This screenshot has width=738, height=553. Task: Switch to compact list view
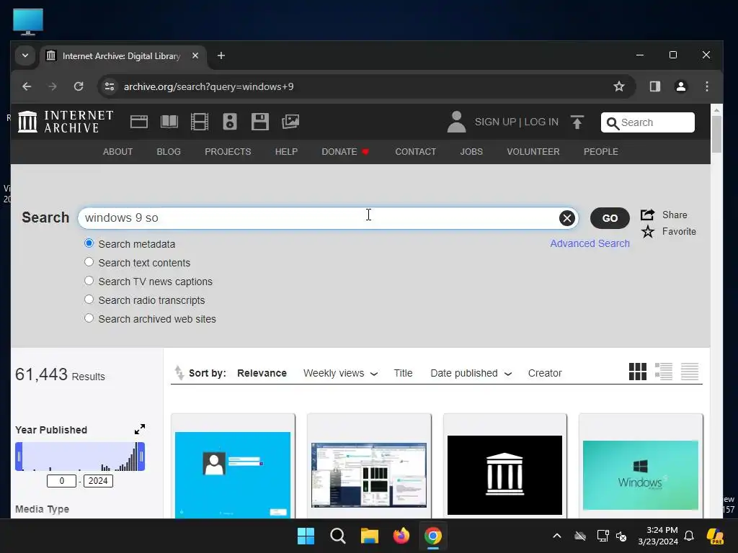(x=690, y=372)
